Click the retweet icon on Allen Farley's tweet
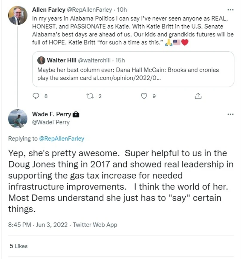Image resolution: width=251 pixels, height=259 pixels. [x=90, y=96]
